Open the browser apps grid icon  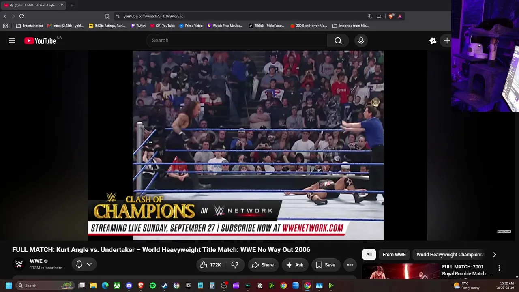tap(5, 26)
